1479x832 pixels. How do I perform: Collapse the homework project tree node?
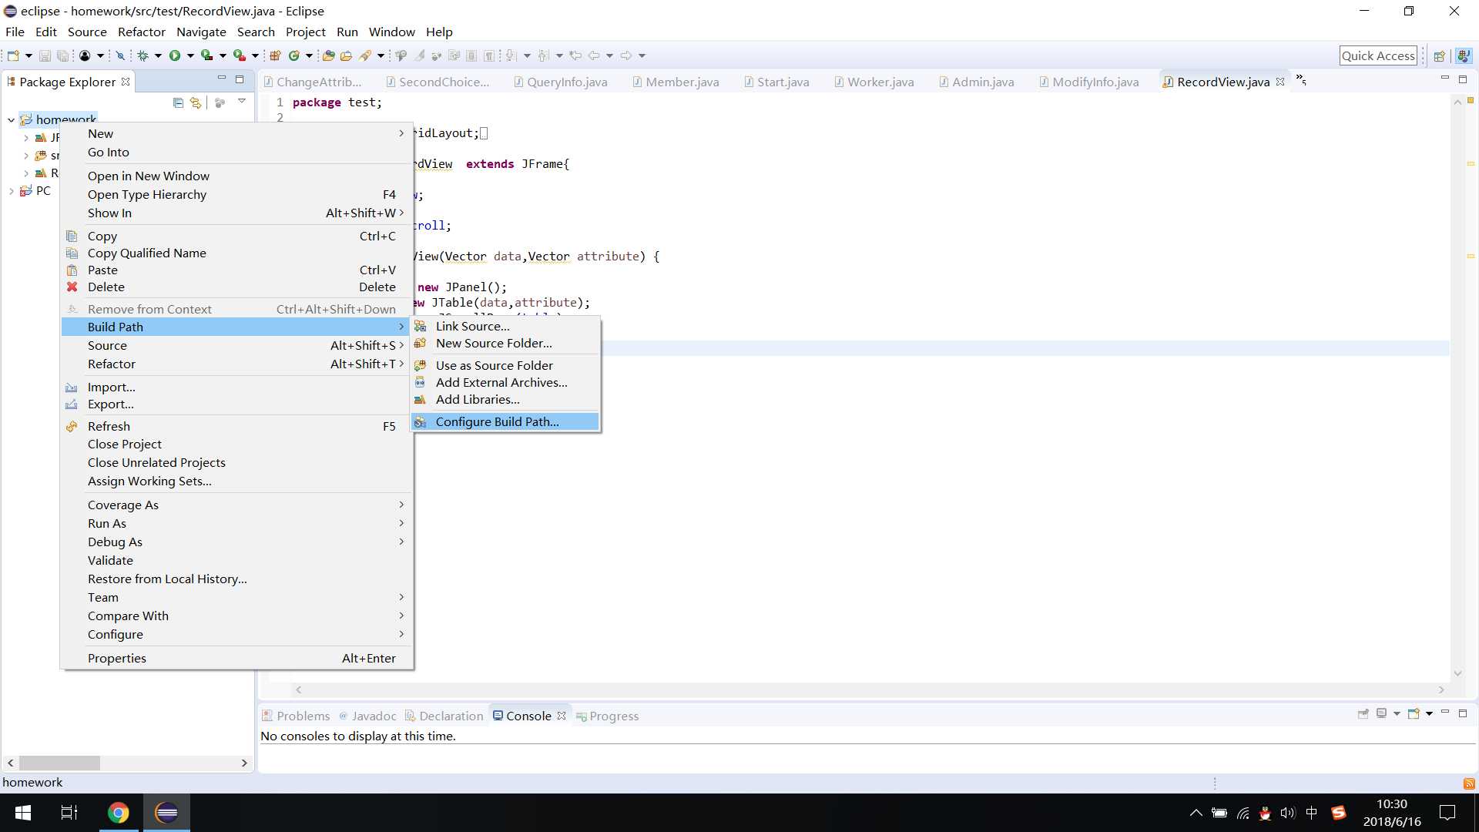(12, 119)
